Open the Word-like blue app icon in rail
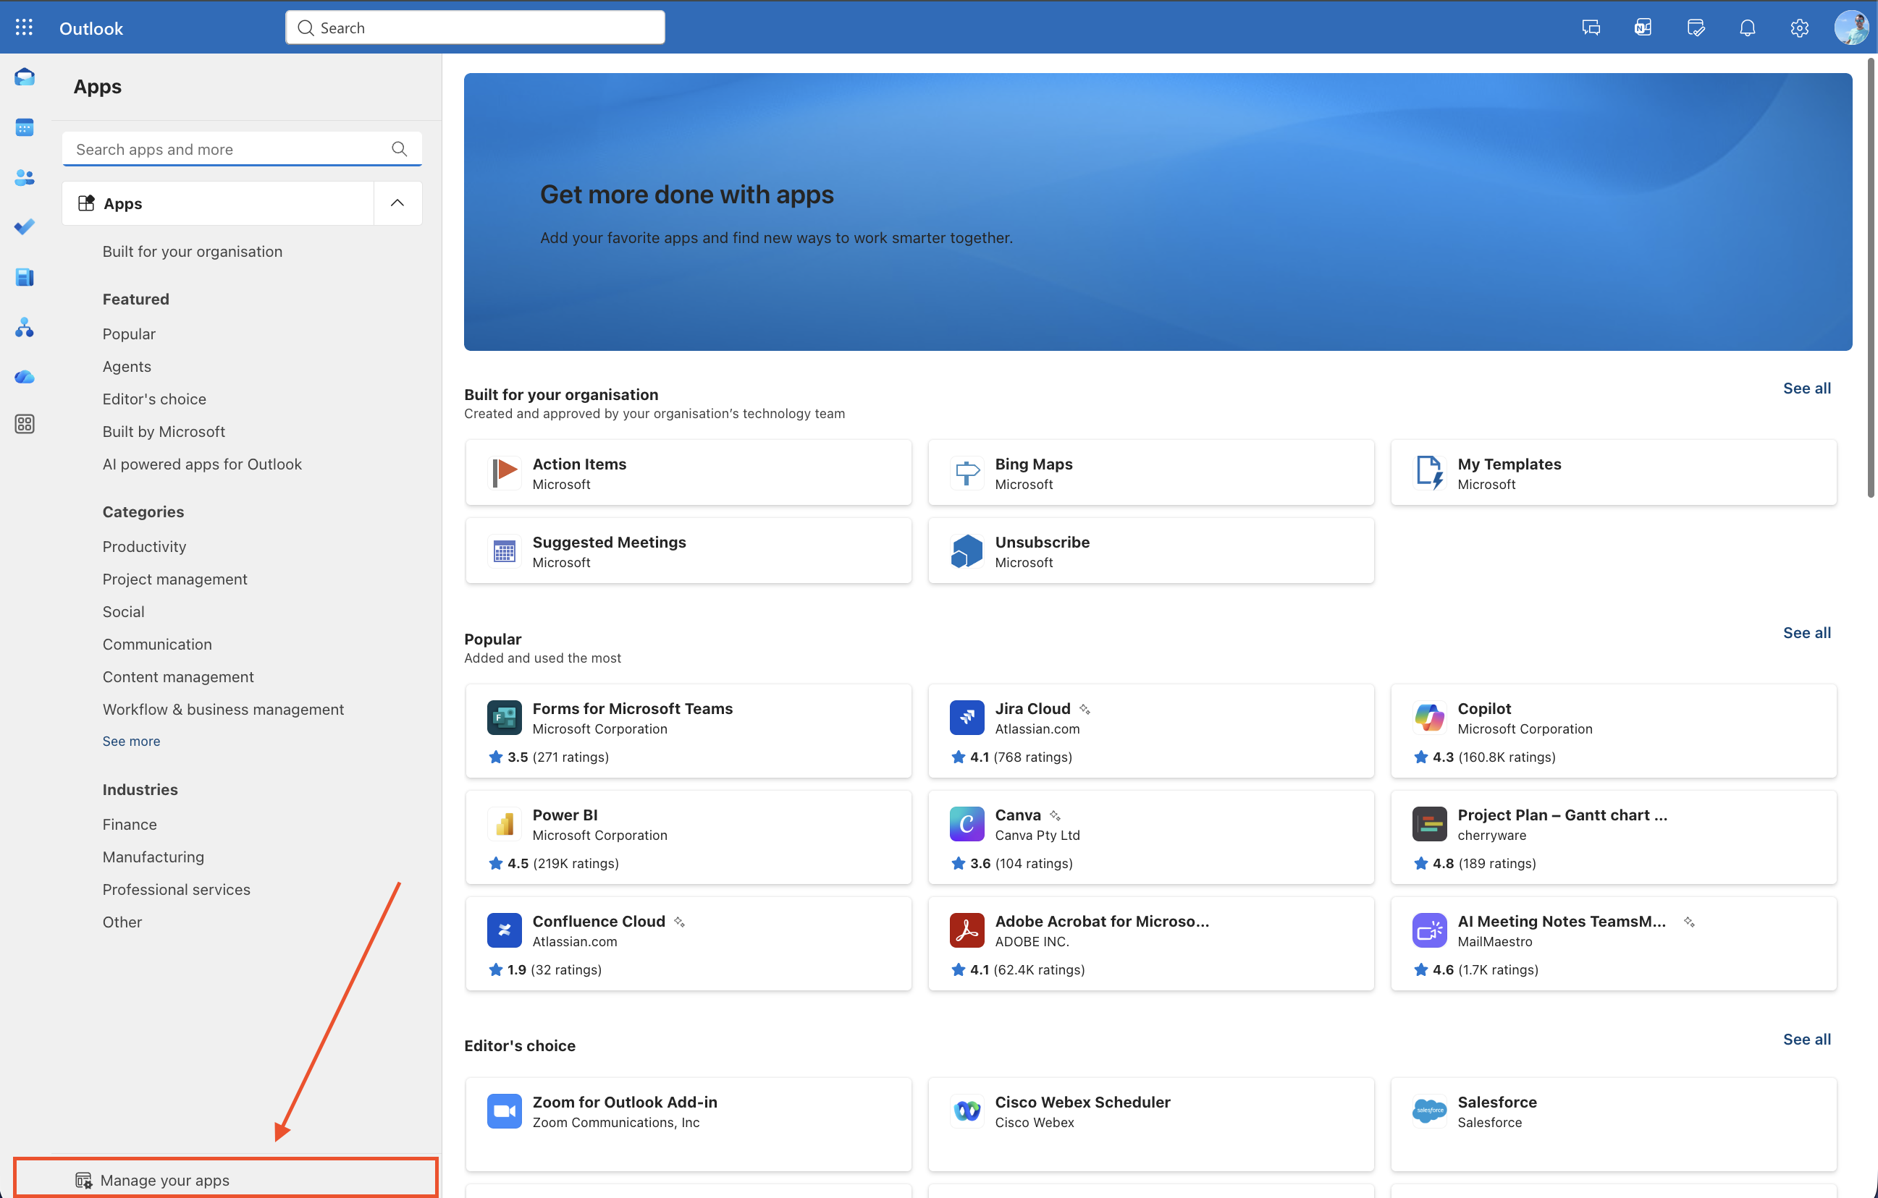 click(24, 276)
